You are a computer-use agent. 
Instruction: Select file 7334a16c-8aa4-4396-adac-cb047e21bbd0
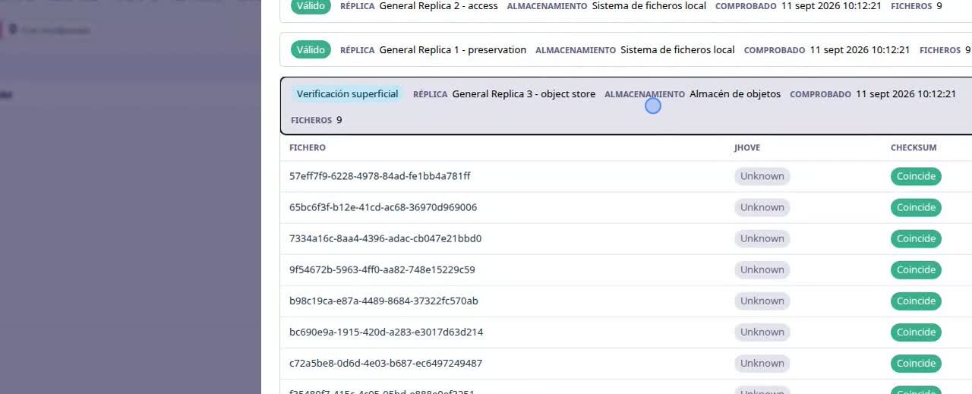click(385, 238)
